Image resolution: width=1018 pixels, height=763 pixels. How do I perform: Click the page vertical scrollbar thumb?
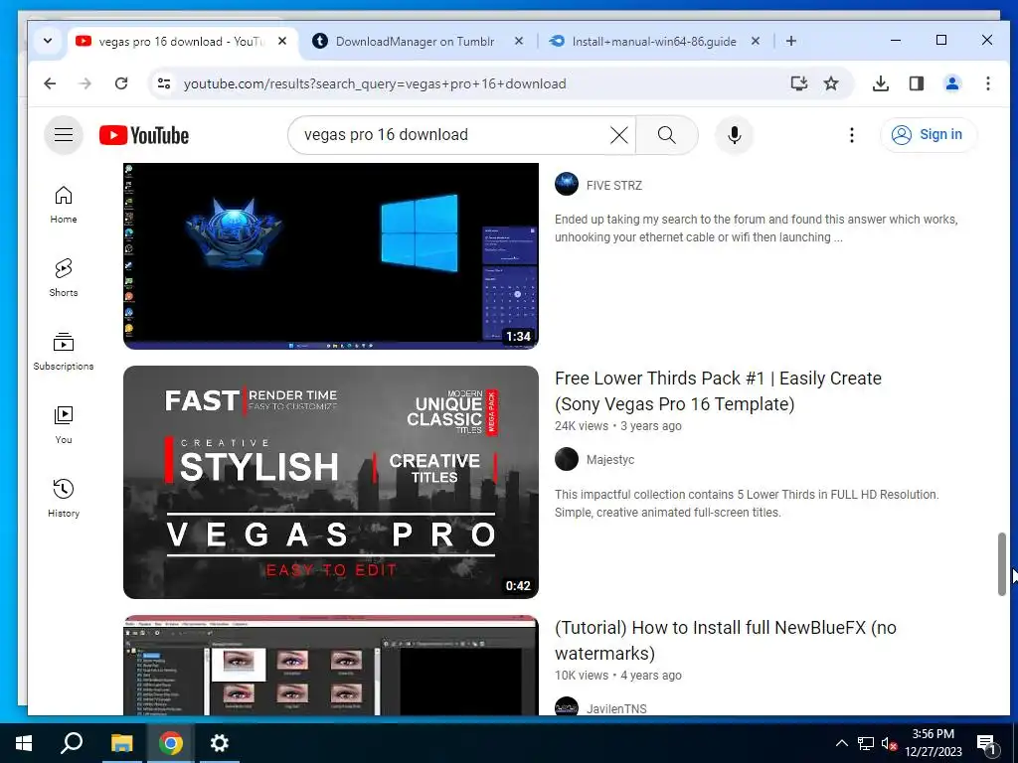1002,564
